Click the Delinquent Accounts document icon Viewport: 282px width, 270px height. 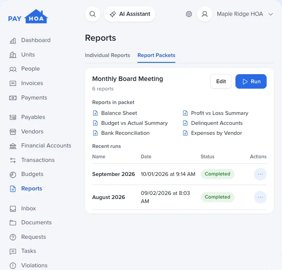click(185, 123)
